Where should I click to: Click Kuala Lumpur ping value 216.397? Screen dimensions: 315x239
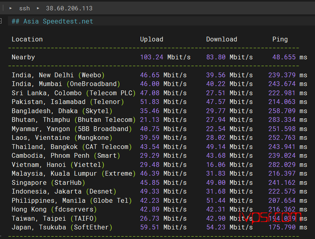click(282, 173)
